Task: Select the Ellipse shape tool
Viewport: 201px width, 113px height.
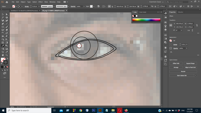Action: 3,27
